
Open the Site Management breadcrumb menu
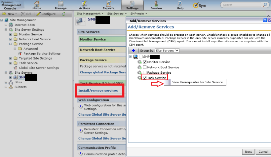pos(90,14)
